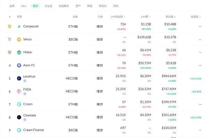The width and height of the screenshot is (209, 138).
Task: Open the 全部 tab
Action: pos(12,6)
